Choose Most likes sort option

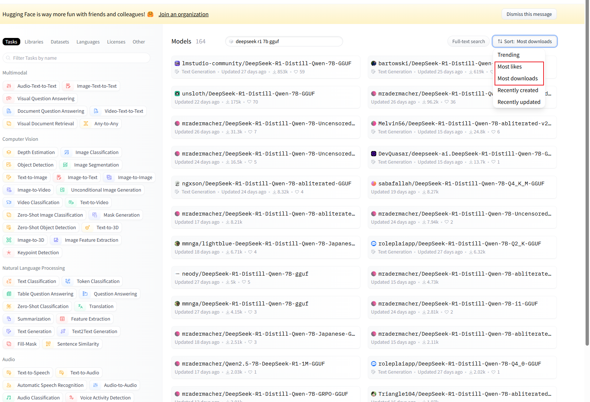coord(510,67)
